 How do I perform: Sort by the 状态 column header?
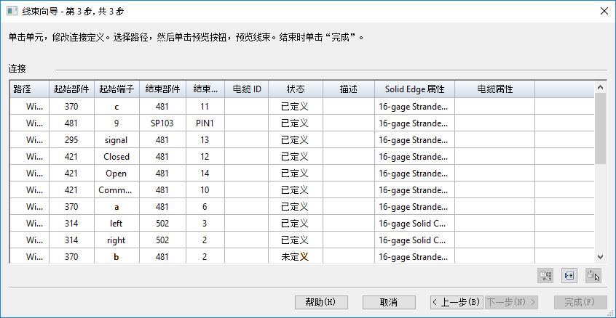click(x=295, y=89)
